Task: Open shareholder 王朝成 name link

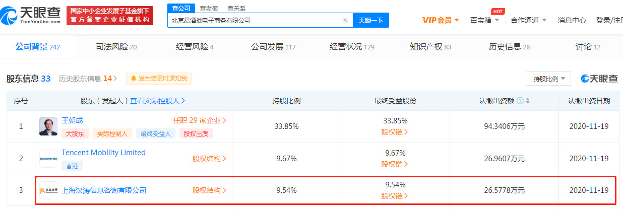Action: tap(72, 120)
